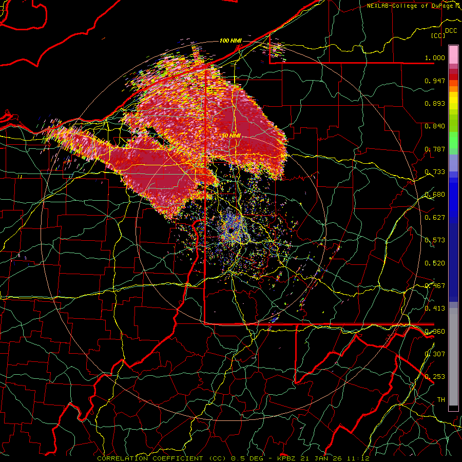Select the 0.680 scale value
The height and width of the screenshot is (462, 462).
[x=435, y=195]
